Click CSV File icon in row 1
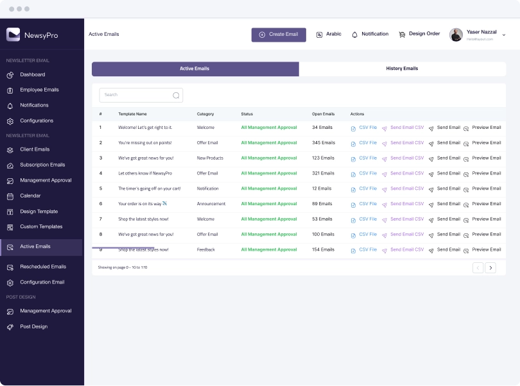 coord(353,128)
